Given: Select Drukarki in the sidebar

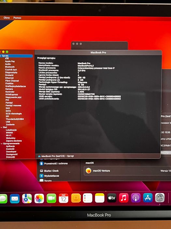Looking at the screenshot, I should [x=9, y=75].
